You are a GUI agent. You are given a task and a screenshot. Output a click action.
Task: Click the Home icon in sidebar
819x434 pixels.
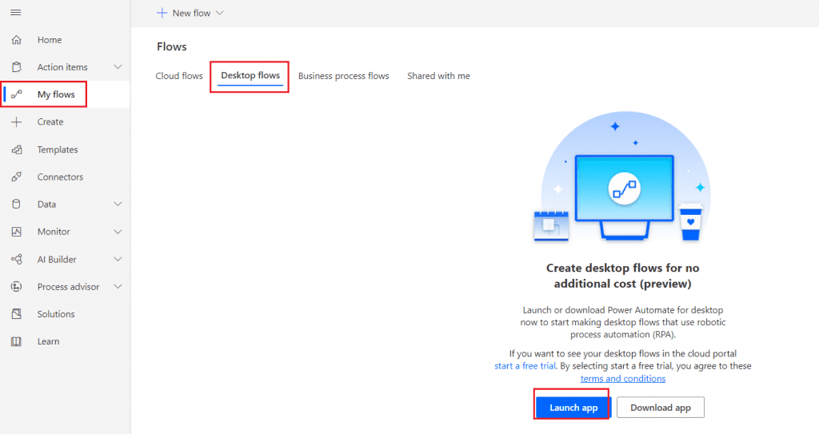(17, 40)
